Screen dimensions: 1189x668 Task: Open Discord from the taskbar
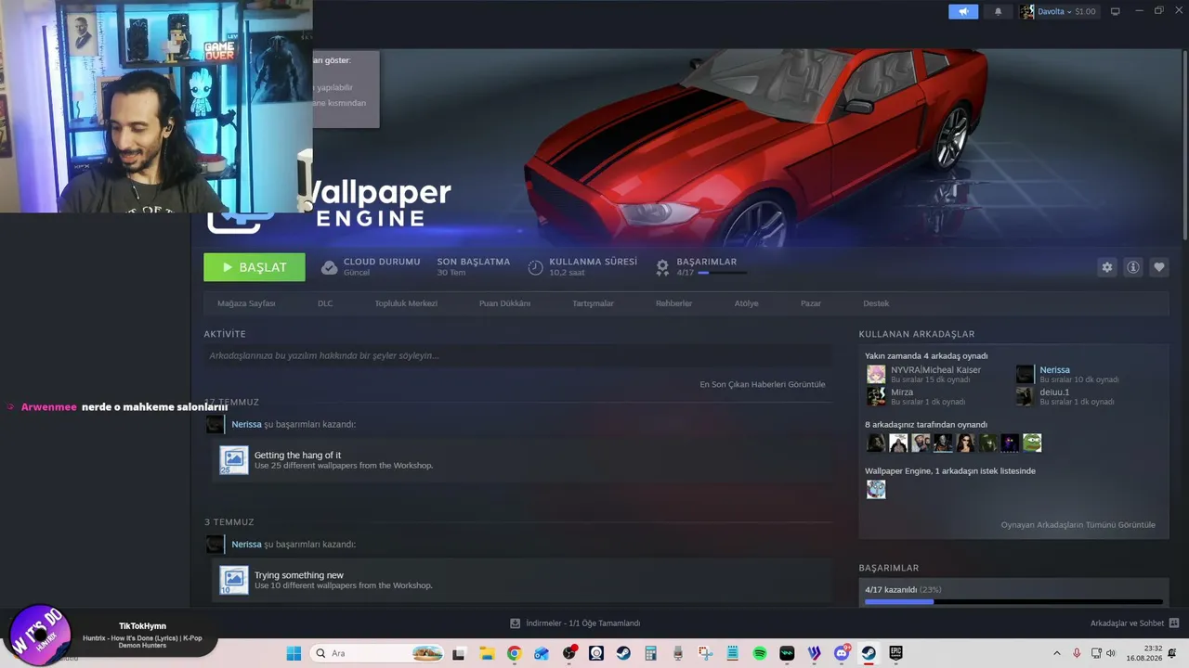pos(843,653)
